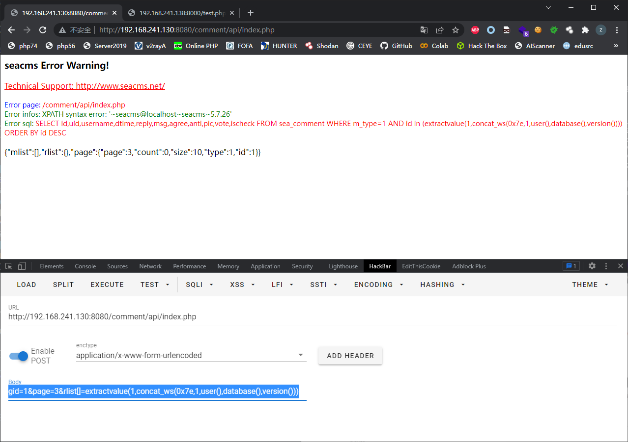Screen dimensions: 628x442
Task: Expand the XSS dropdown menu
Action: point(243,285)
